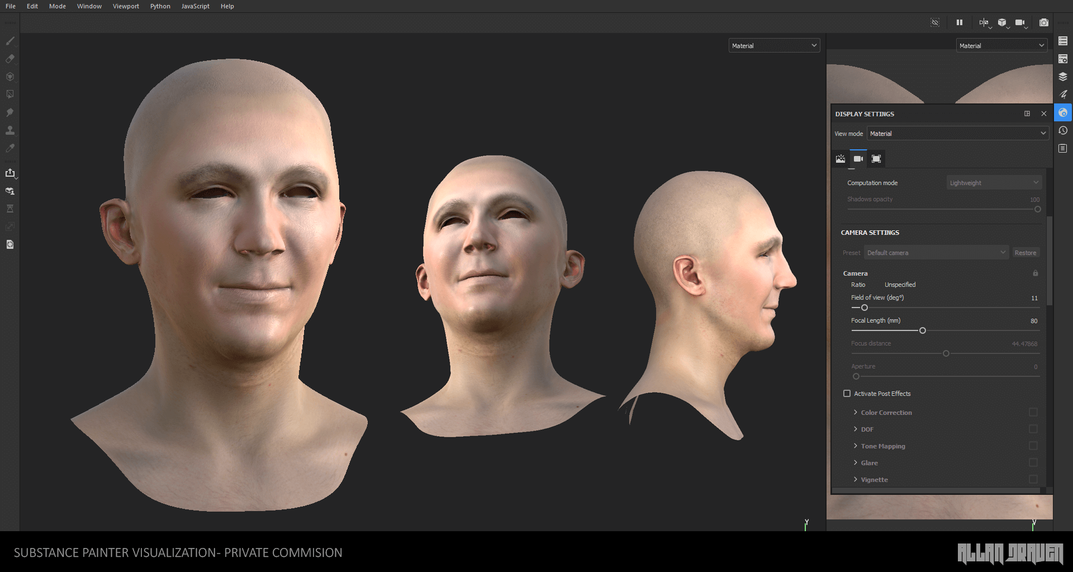Click the Clone stamp tool
This screenshot has width=1073, height=572.
(x=10, y=130)
